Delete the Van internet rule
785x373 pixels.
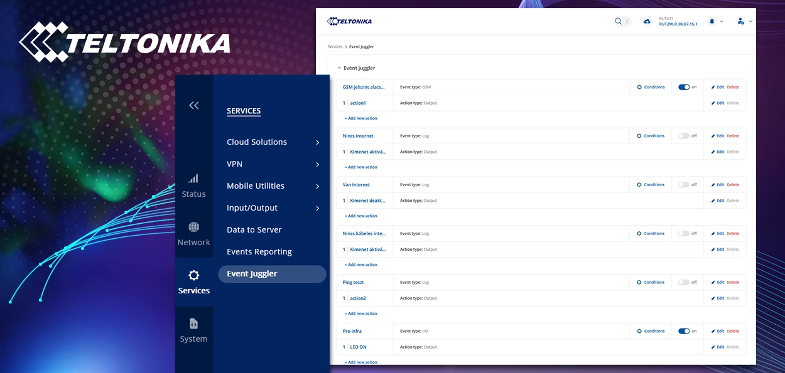pyautogui.click(x=733, y=185)
